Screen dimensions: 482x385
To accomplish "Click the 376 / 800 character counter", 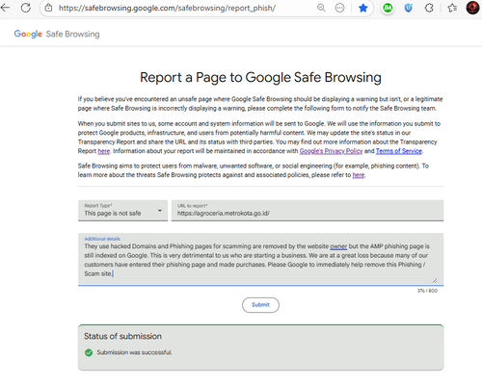I will pos(427,291).
